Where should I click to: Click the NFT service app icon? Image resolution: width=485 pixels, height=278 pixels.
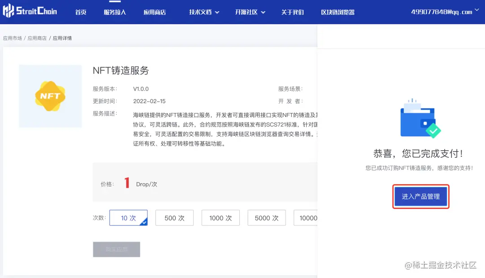[x=50, y=96]
